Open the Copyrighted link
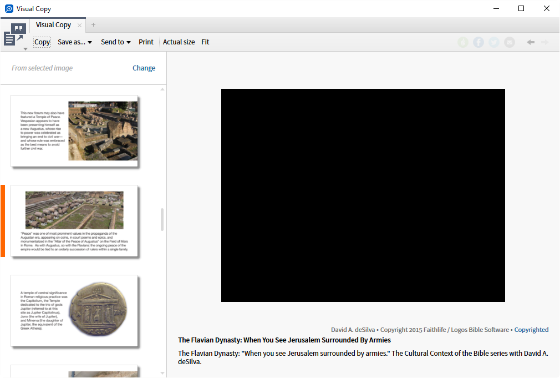This screenshot has width=560, height=378. point(531,330)
